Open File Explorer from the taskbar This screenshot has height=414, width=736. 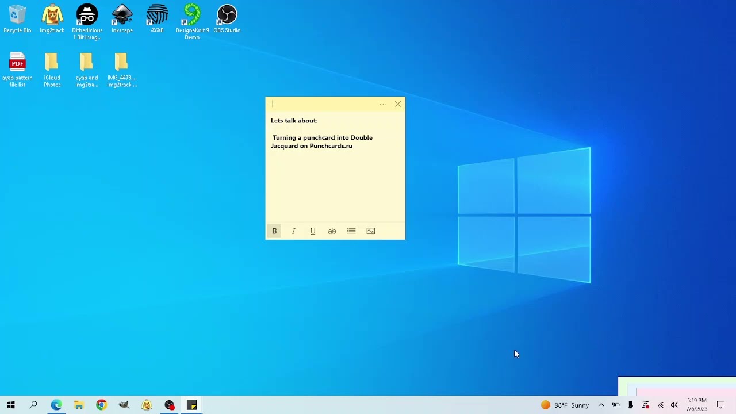79,405
